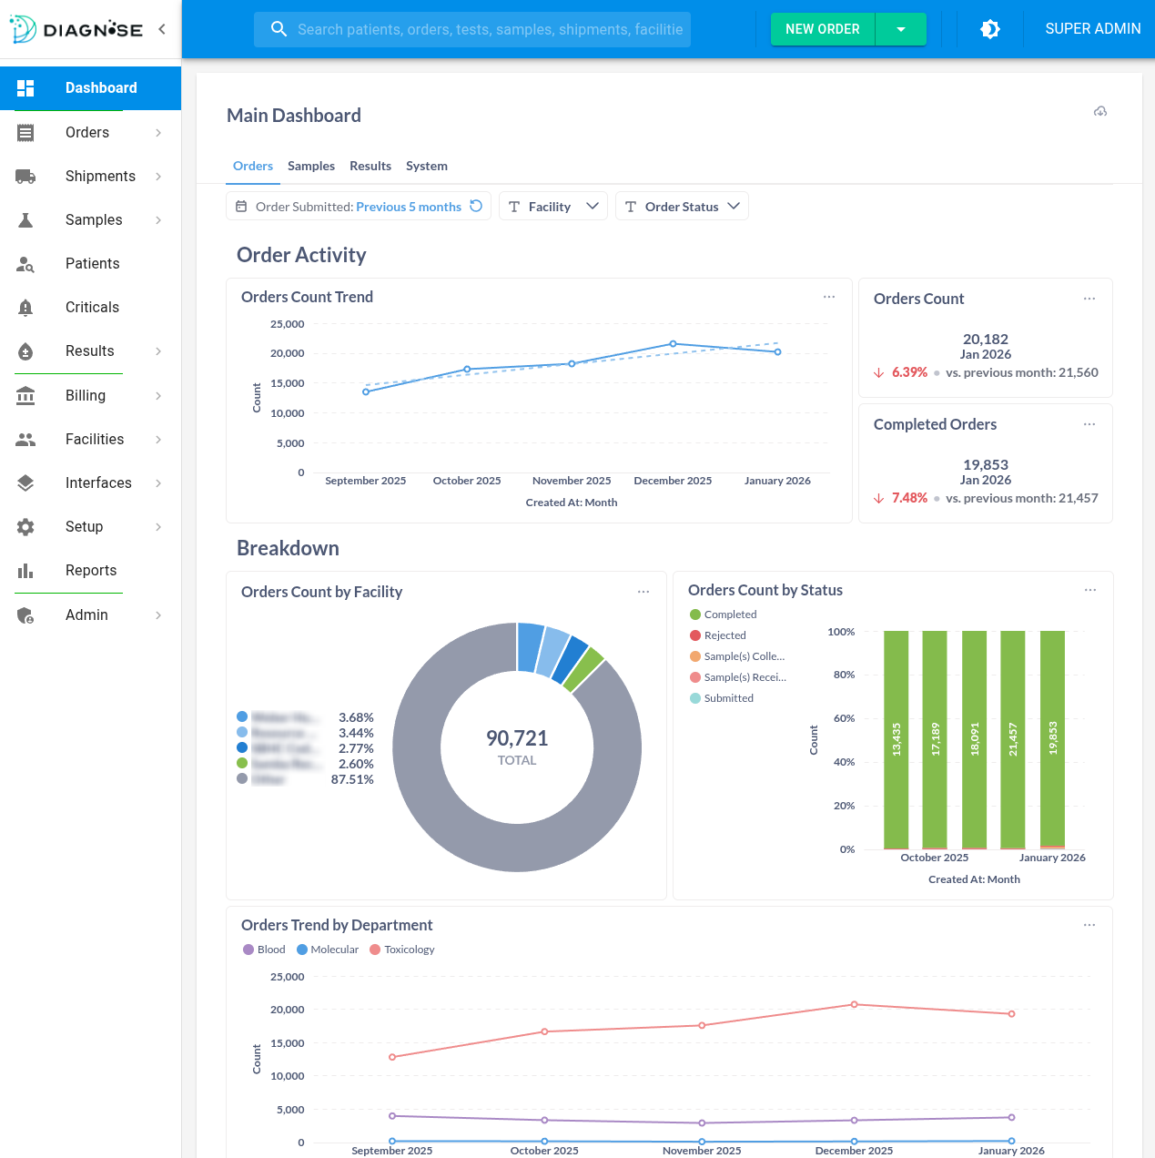Click the Setup gear icon

tap(25, 526)
